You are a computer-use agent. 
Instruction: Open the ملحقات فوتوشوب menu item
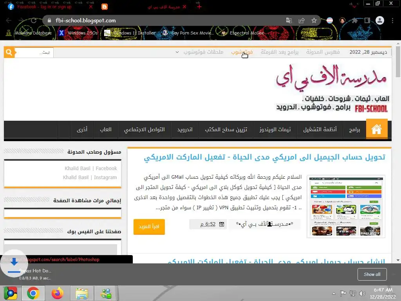[203, 52]
